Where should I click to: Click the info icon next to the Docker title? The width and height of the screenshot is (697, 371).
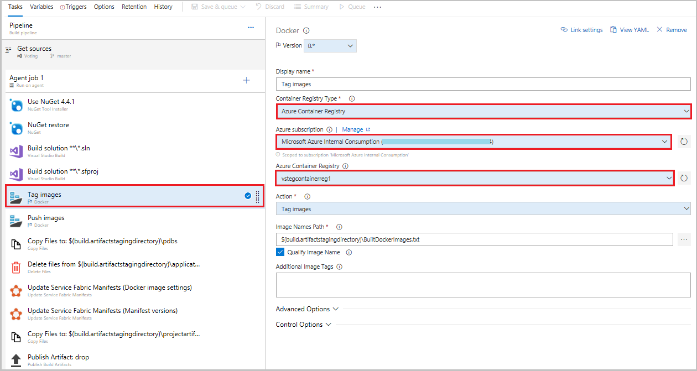[308, 30]
